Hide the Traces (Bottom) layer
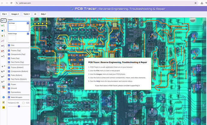This screenshot has height=125, width=207. click(x=9, y=68)
